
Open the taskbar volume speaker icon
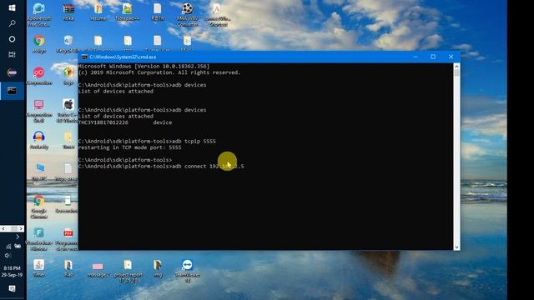pos(8,255)
